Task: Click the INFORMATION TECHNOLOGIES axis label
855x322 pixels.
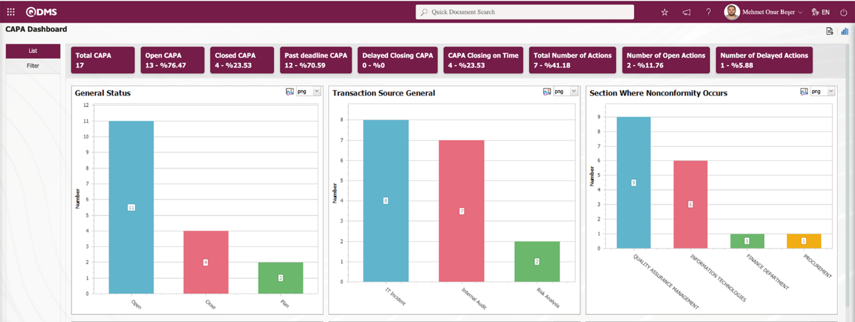Action: click(x=718, y=277)
